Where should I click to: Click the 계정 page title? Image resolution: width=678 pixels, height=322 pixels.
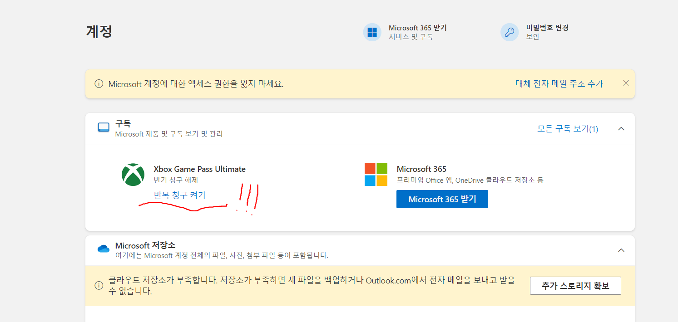click(x=99, y=32)
